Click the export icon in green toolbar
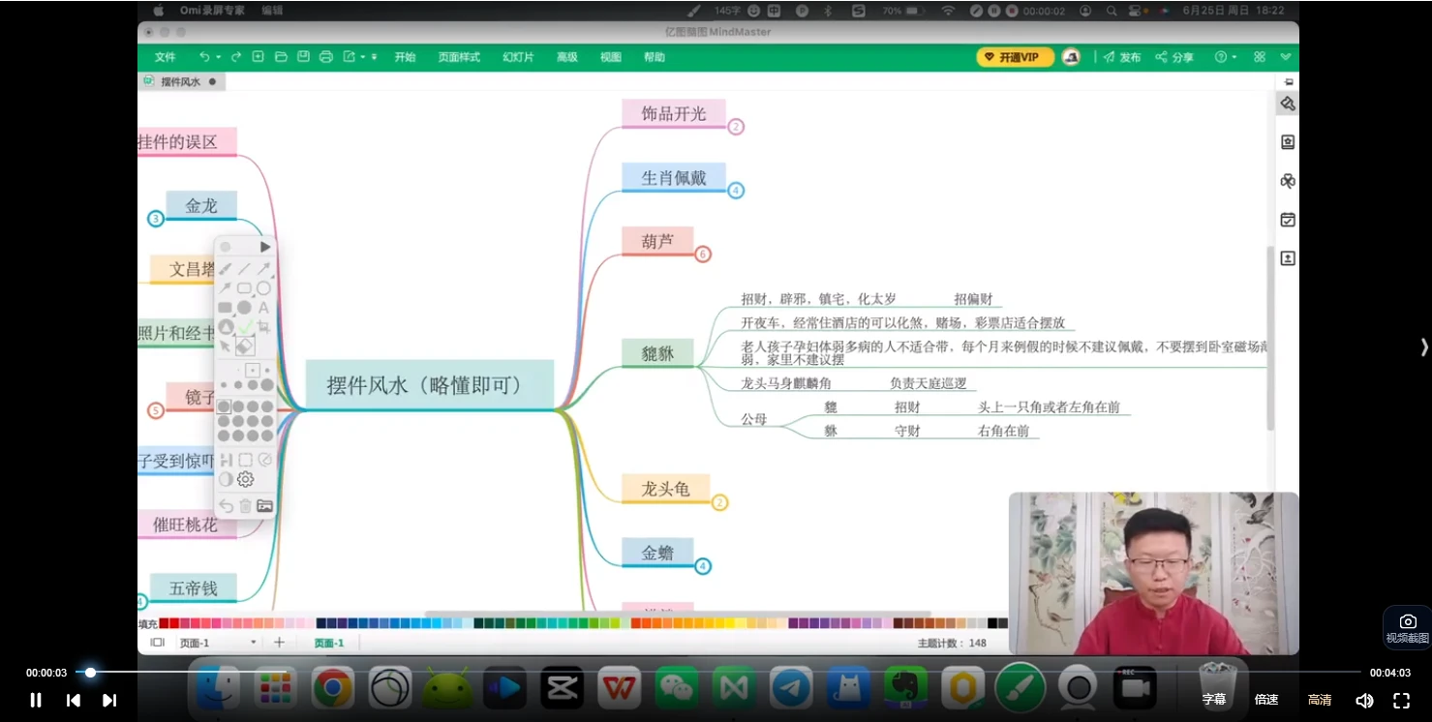The width and height of the screenshot is (1432, 722). point(350,57)
